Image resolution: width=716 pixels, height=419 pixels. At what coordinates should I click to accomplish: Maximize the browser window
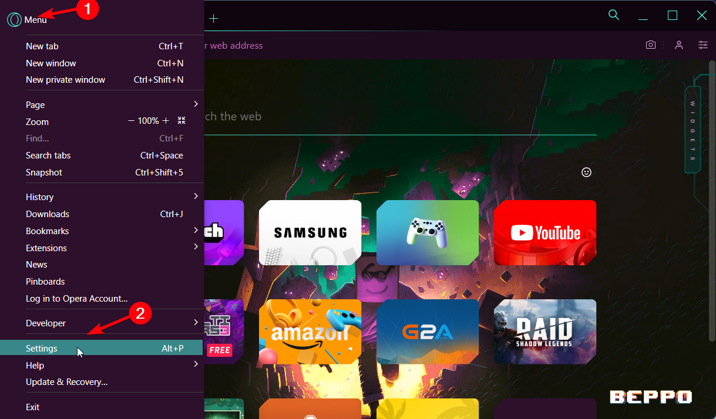pyautogui.click(x=673, y=15)
